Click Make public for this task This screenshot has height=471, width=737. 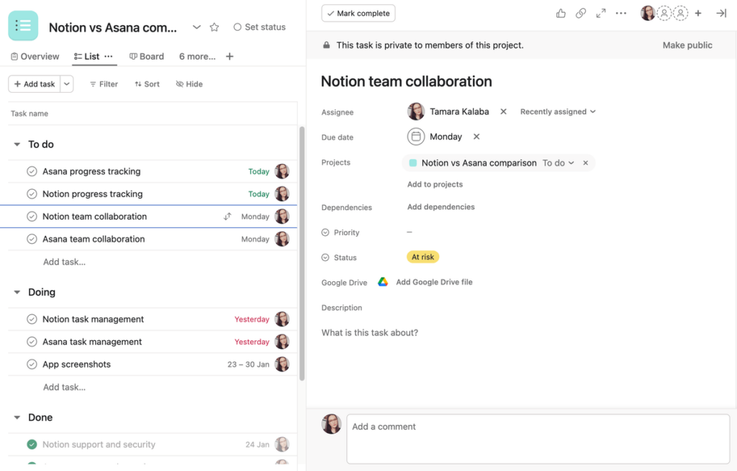click(687, 44)
